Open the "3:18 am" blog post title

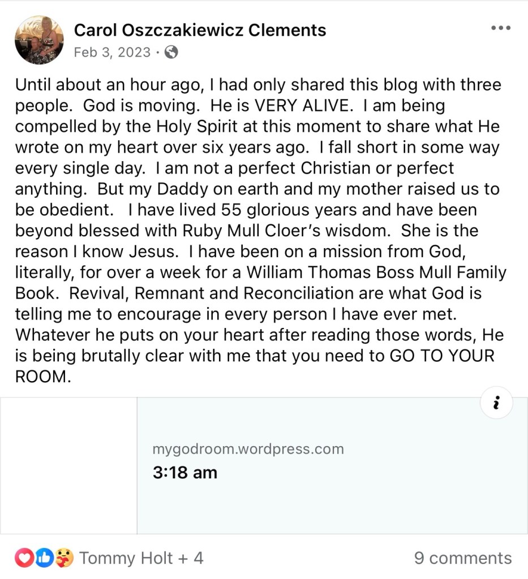click(185, 473)
